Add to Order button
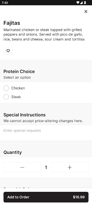This screenshot has width=92, height=206. (x=46, y=197)
